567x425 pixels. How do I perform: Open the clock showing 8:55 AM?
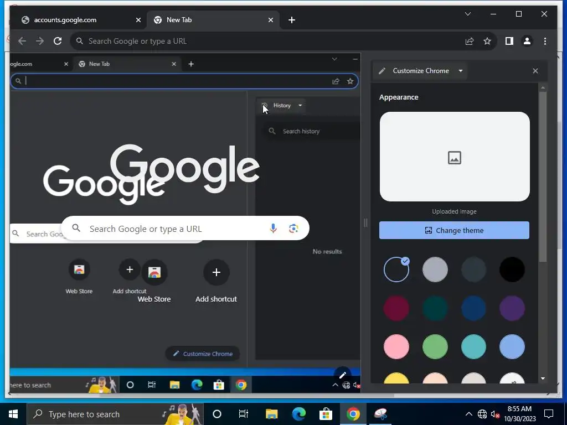coord(520,414)
